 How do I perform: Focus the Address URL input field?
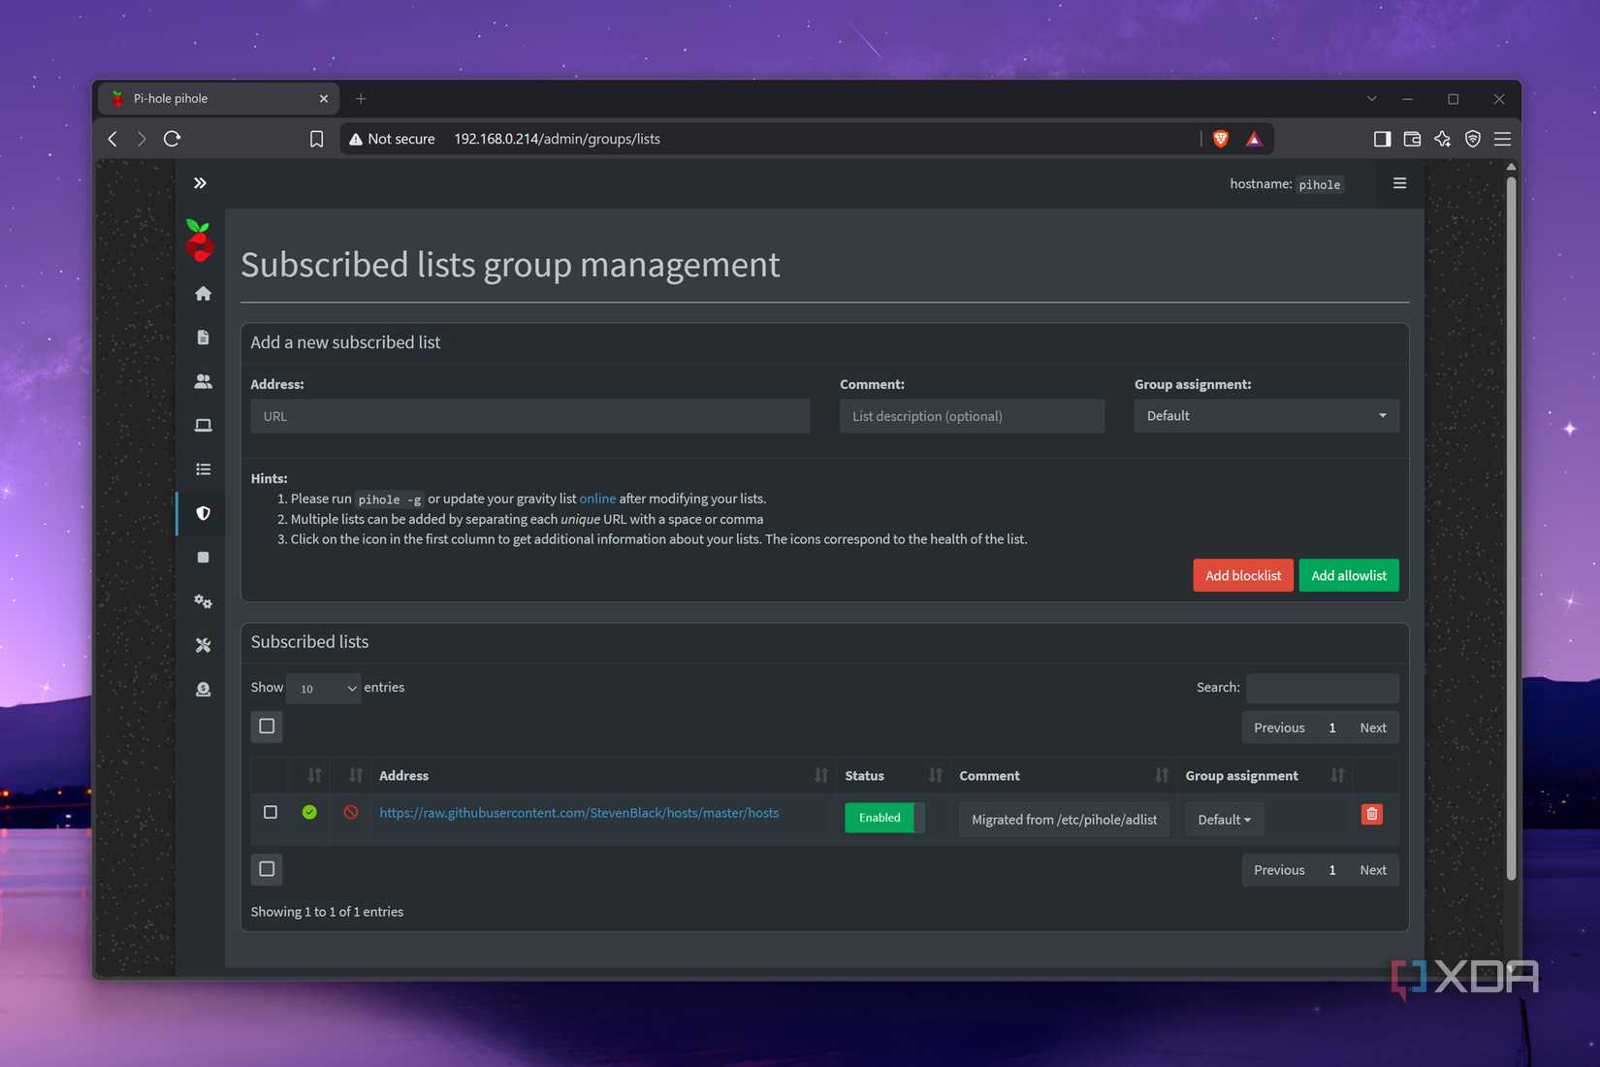530,416
